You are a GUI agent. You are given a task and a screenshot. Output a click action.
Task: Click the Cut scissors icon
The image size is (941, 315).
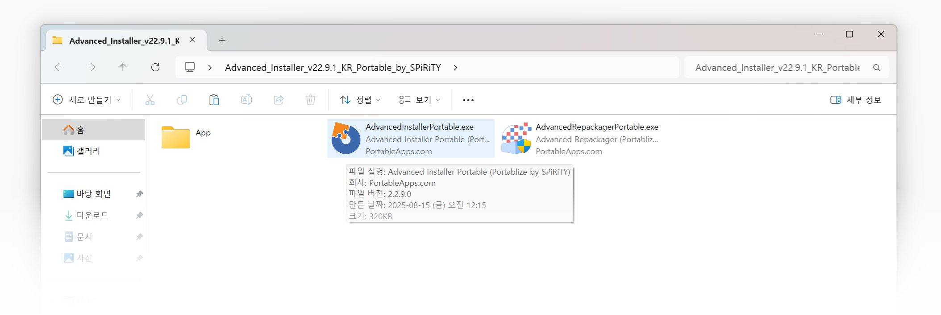[x=150, y=100]
